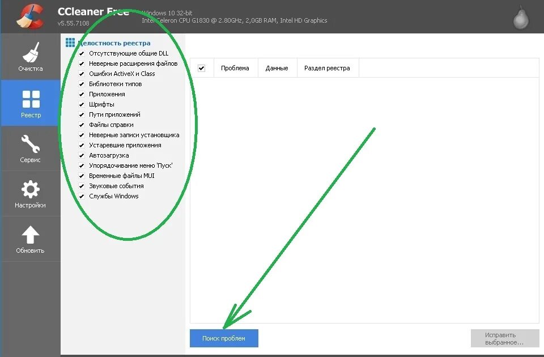Disable the Автозагрузка checkbox
Image resolution: width=544 pixels, height=357 pixels.
[x=82, y=155]
